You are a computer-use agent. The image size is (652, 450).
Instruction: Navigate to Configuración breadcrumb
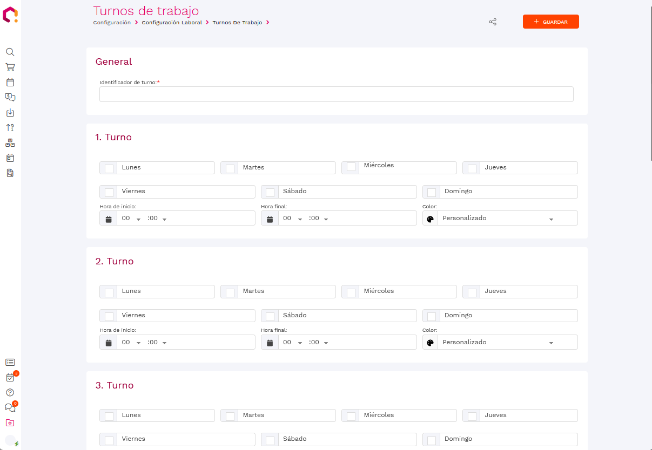(x=112, y=23)
